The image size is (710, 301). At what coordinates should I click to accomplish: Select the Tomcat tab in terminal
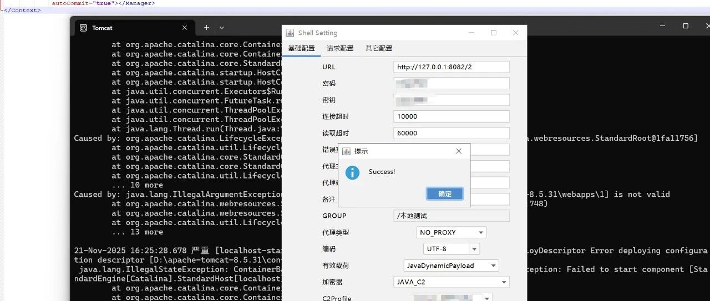click(x=133, y=28)
